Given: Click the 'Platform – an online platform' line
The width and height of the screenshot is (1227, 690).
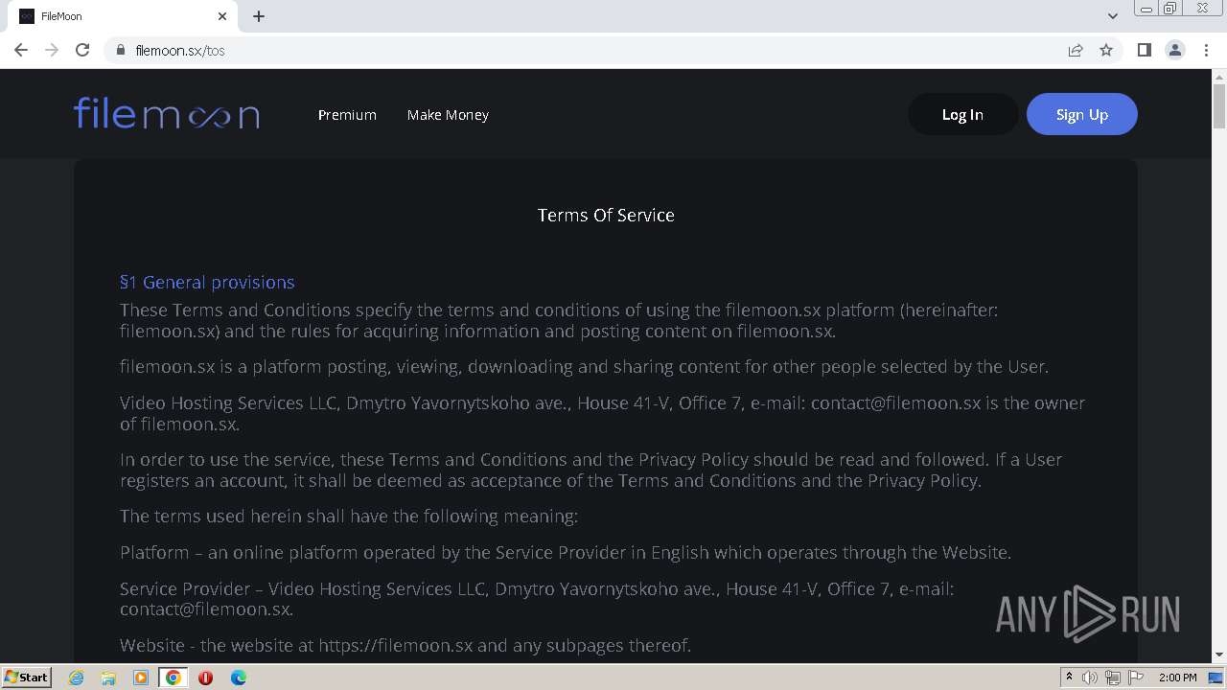Looking at the screenshot, I should (566, 552).
